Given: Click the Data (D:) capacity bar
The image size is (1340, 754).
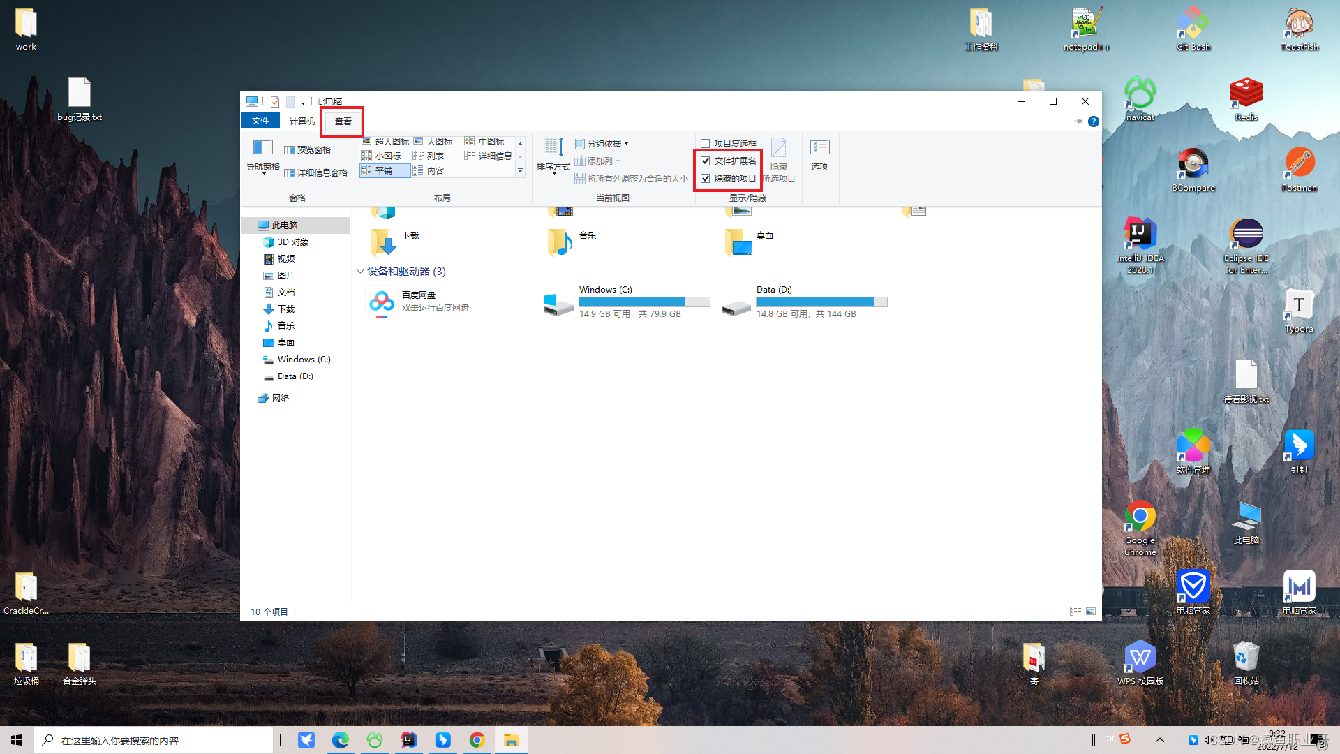Looking at the screenshot, I should 821,302.
